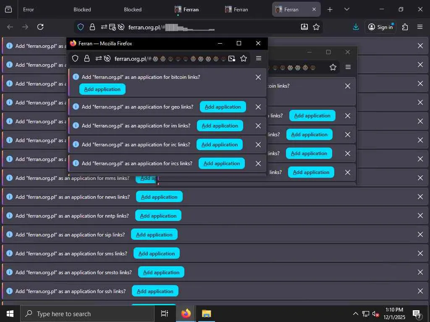
Task: Switch to the Error tab
Action: (x=28, y=10)
